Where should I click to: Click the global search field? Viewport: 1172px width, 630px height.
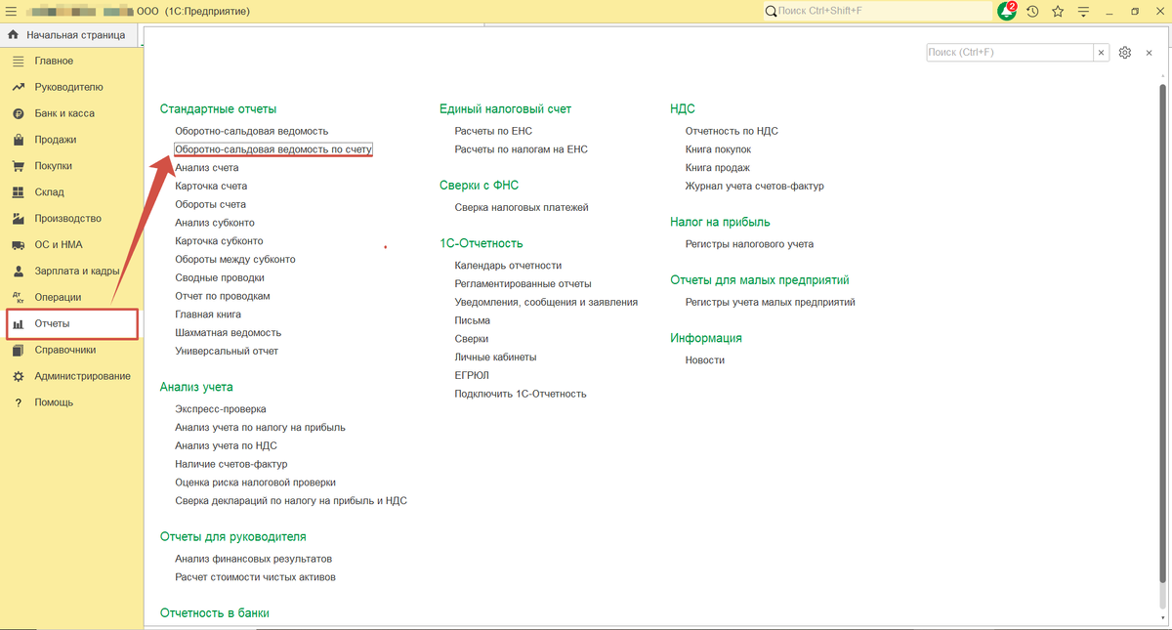click(876, 11)
